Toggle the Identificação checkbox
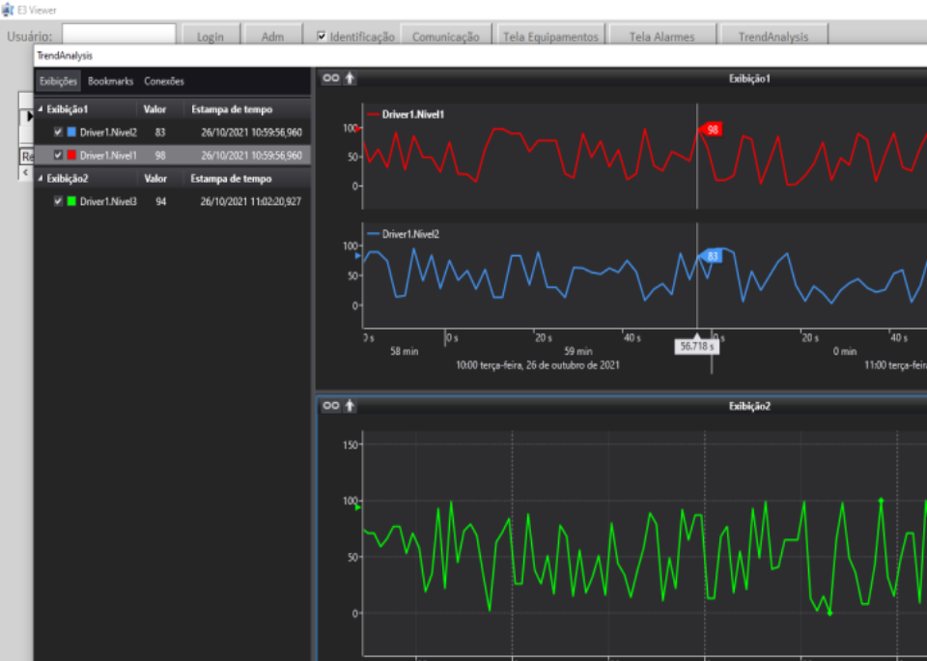 [322, 36]
